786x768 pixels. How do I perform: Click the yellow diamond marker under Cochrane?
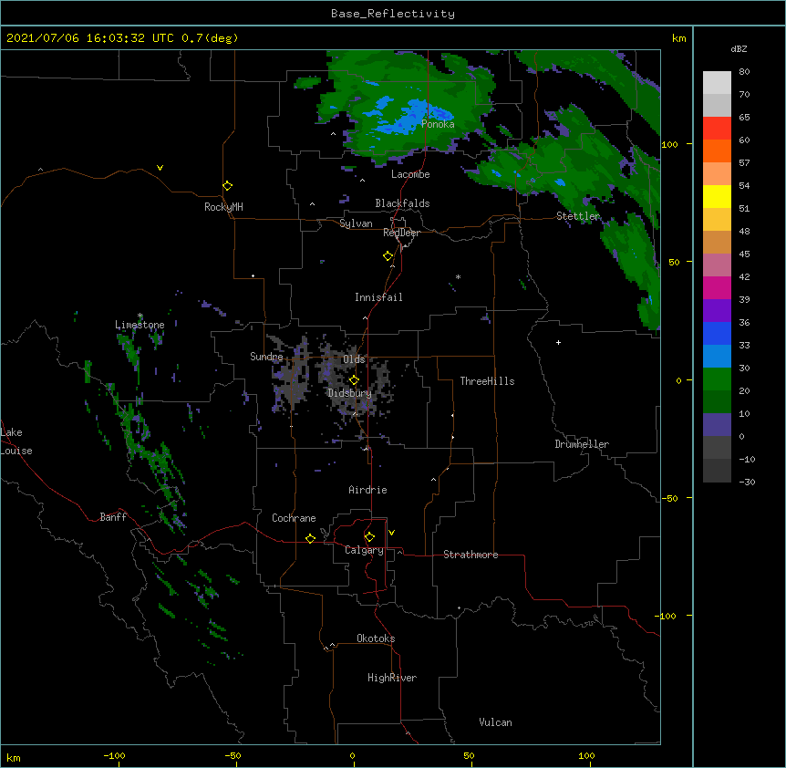(x=310, y=539)
